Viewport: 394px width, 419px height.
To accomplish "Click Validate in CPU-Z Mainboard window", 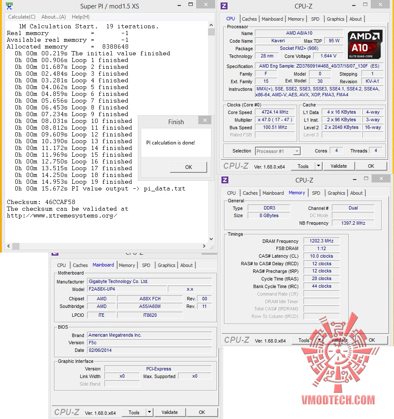I will [170, 412].
